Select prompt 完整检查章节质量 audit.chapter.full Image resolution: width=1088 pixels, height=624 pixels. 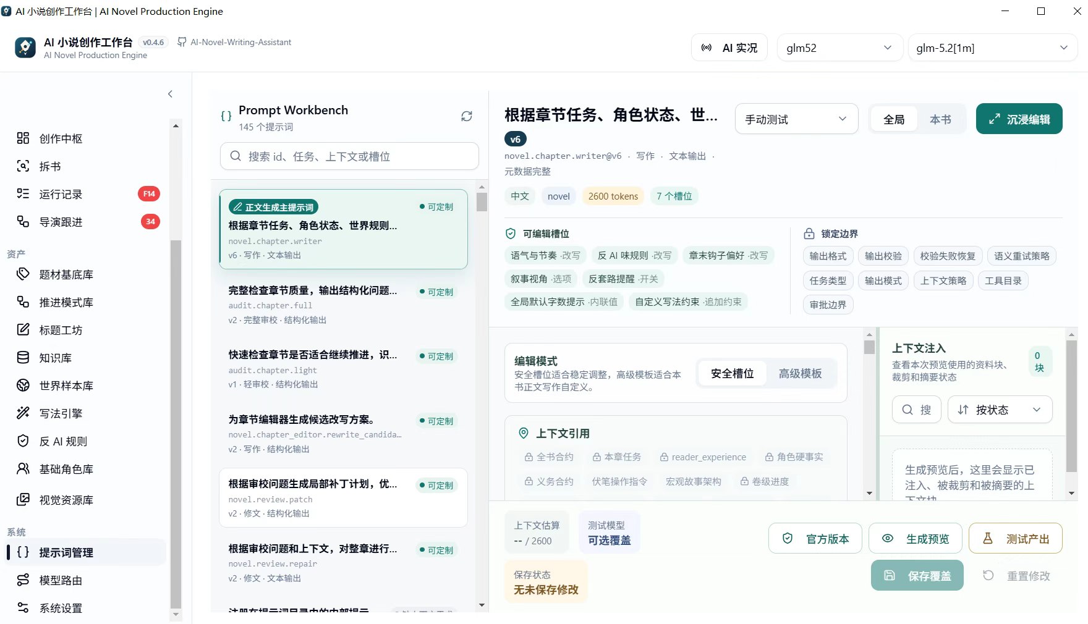coord(343,305)
